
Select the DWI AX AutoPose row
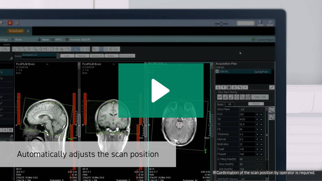(244, 72)
